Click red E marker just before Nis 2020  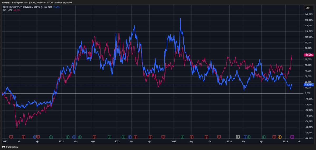click(23, 137)
